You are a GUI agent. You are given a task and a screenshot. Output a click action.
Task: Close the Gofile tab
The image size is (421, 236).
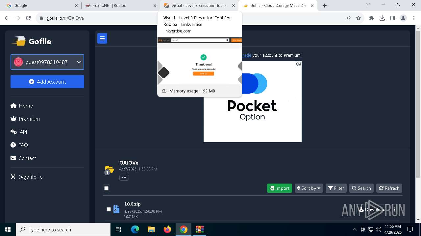point(312,6)
